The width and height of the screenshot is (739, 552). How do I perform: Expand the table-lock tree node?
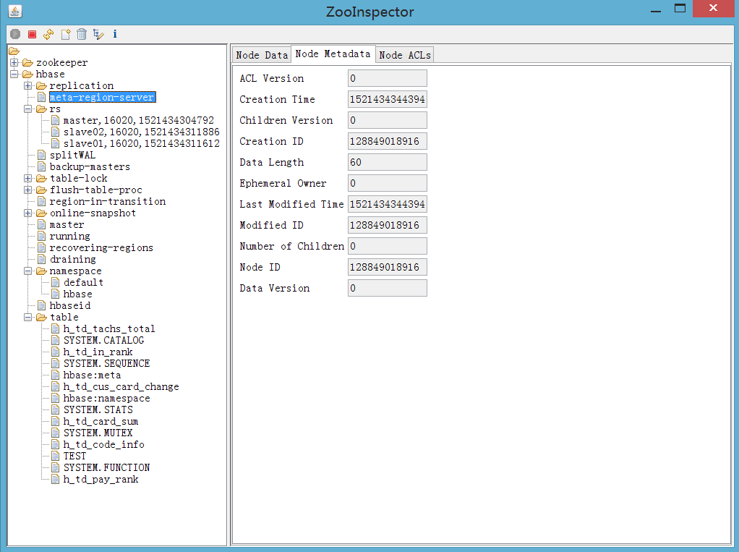[27, 178]
